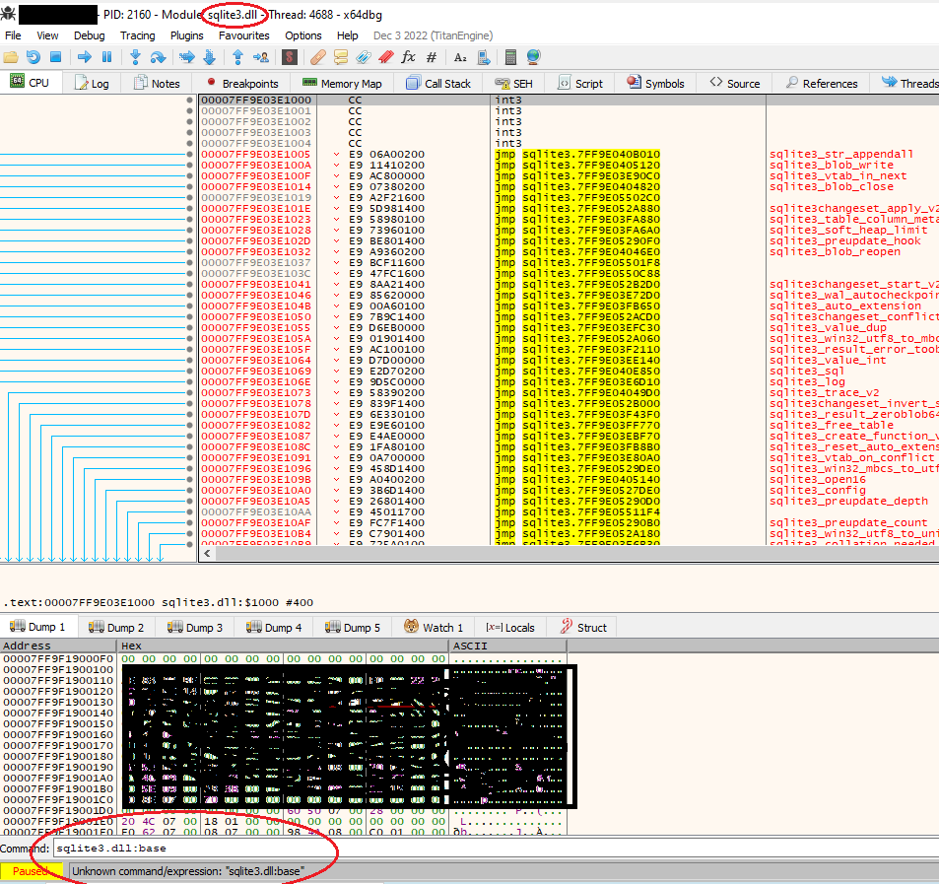Toggle breakpoint bullet at 00007FF9E03E1014
The width and height of the screenshot is (939, 884).
[x=190, y=187]
